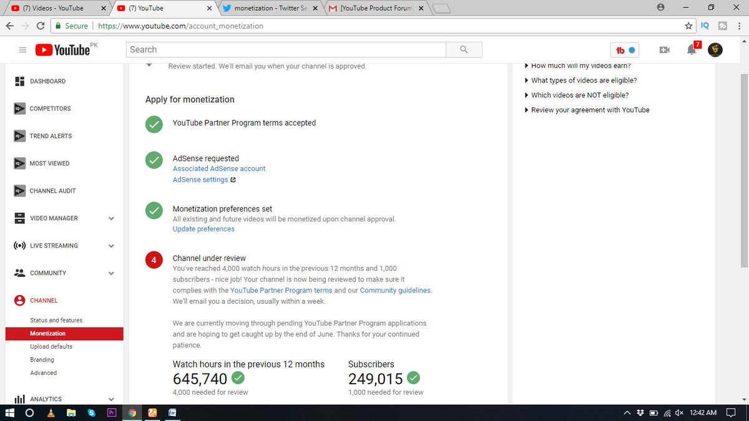This screenshot has width=749, height=421.
Task: Open the Windows Start menu
Action: (x=10, y=412)
